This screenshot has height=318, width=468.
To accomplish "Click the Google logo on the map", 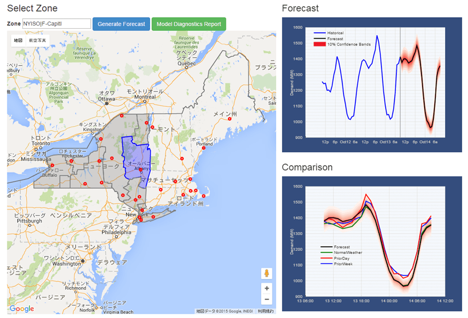I will coord(21,309).
